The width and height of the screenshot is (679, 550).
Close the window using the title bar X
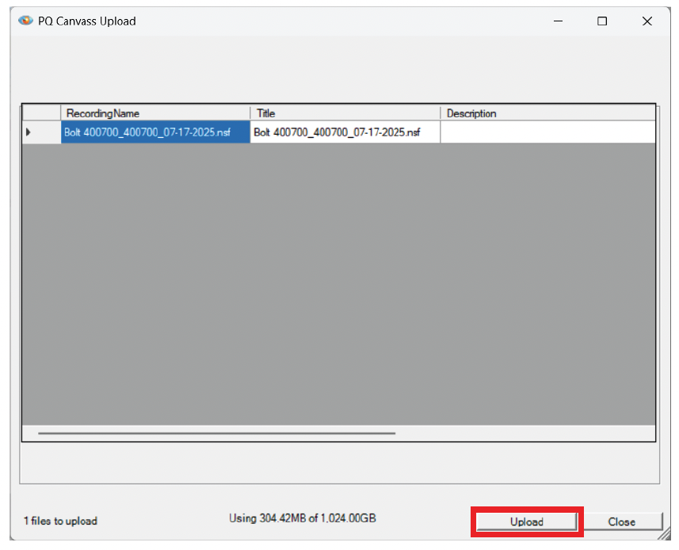[647, 21]
